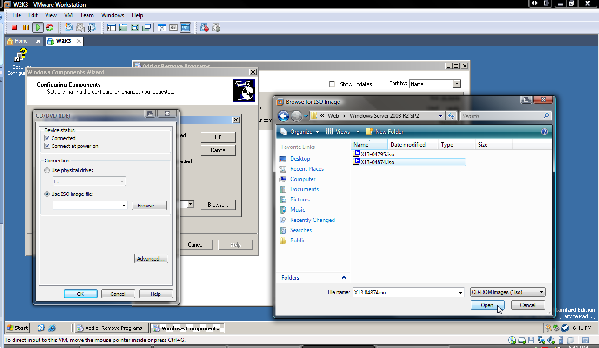Click the Reset VM circular arrows icon
This screenshot has width=599, height=348.
pos(49,28)
